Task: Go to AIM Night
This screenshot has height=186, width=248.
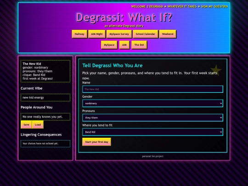Action: click(x=97, y=34)
